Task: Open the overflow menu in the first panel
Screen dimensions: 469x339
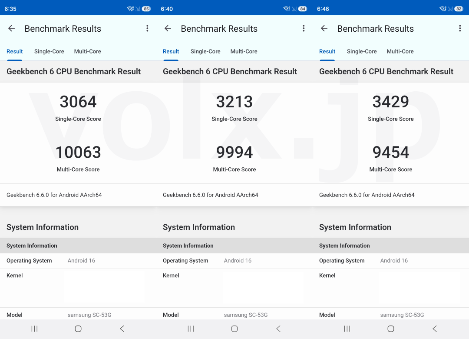Action: tap(147, 28)
